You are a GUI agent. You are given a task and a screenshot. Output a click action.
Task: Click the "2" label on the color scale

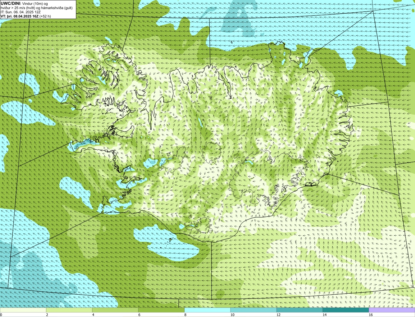click(47, 315)
